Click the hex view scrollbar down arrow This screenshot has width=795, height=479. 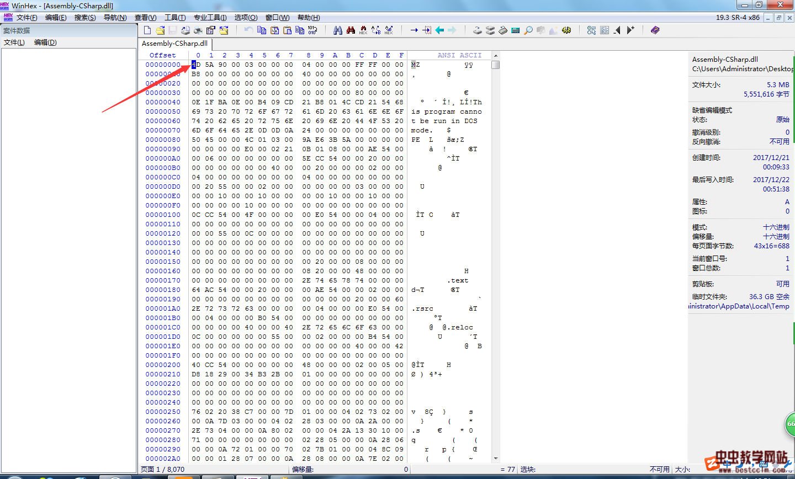click(495, 459)
